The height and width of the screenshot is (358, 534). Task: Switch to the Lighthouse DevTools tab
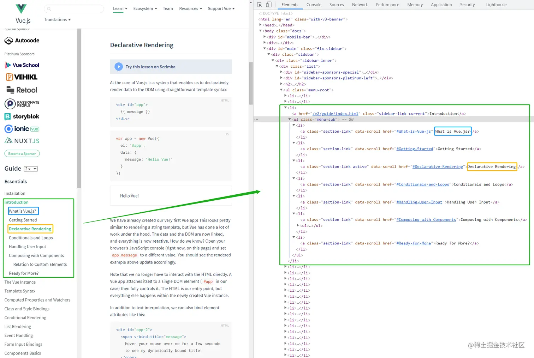click(x=496, y=5)
